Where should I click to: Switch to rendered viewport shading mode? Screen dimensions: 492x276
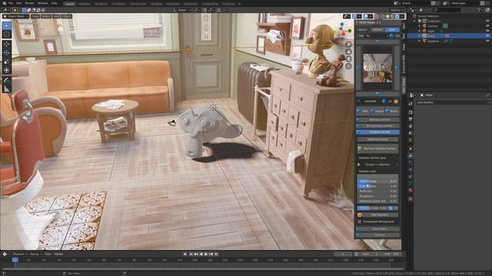[x=397, y=16]
